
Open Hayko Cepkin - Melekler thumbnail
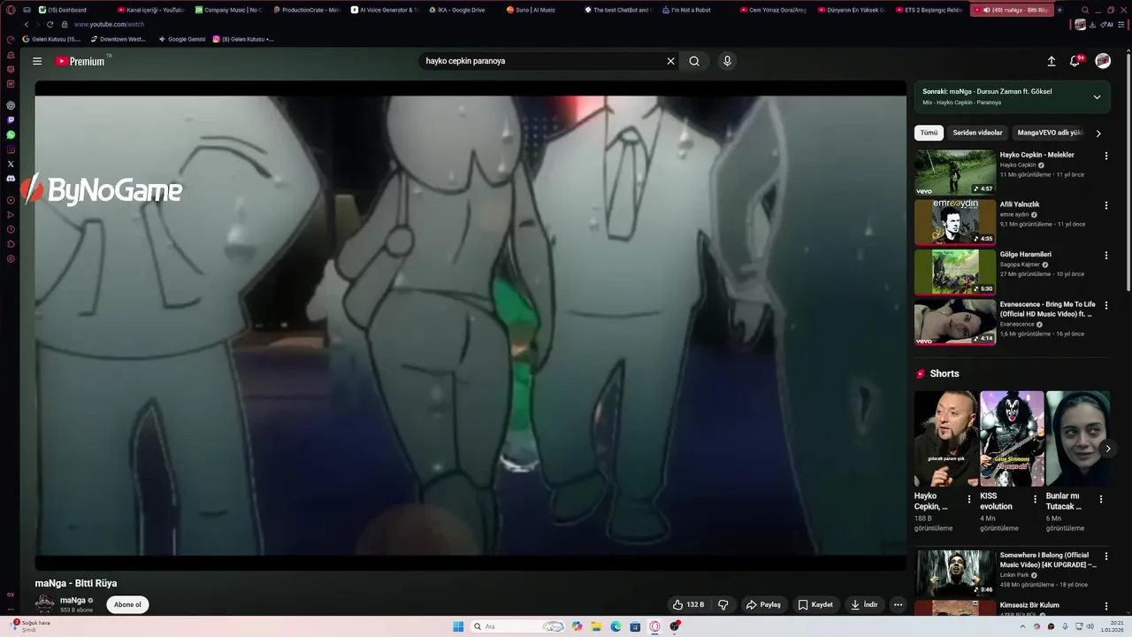click(x=955, y=172)
